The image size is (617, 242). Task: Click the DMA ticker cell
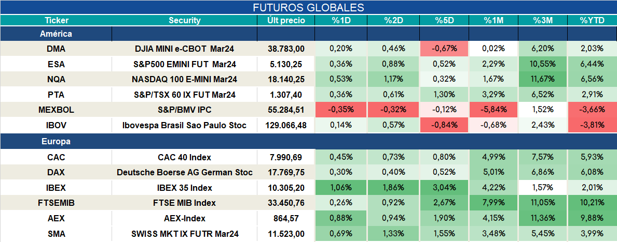56,49
